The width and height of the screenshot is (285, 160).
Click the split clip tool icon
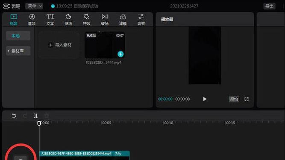pos(36,115)
